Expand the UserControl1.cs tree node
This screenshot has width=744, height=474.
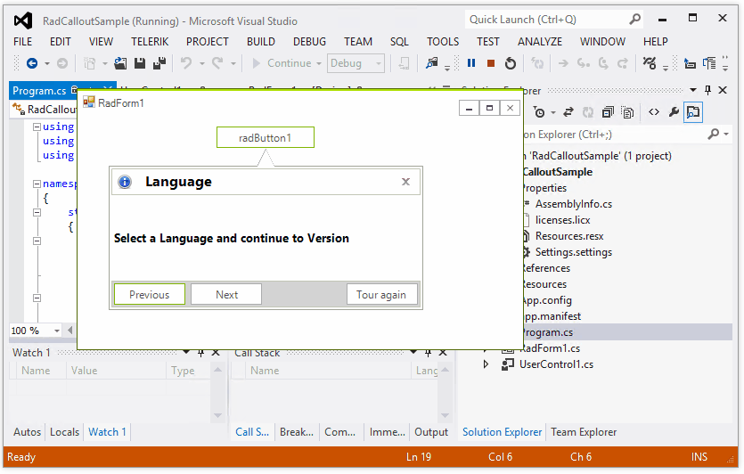pos(486,364)
